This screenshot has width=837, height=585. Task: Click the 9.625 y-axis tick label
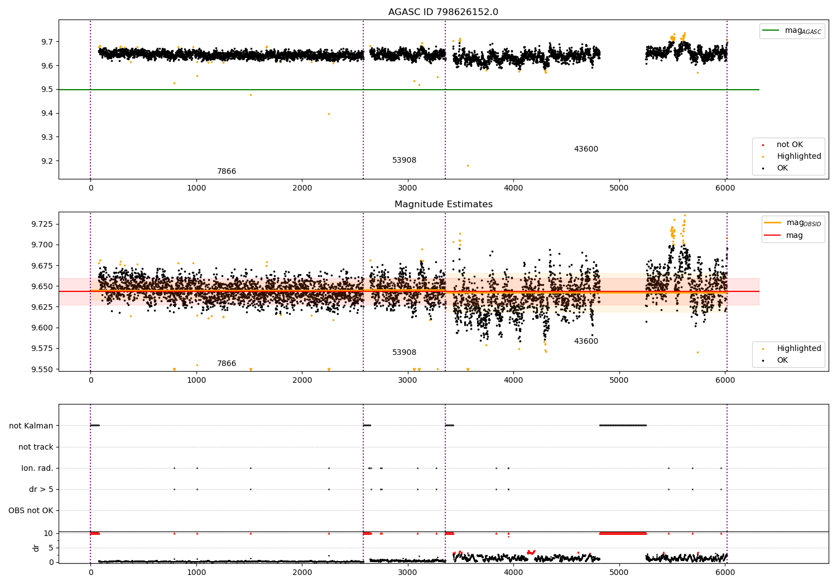(43, 307)
